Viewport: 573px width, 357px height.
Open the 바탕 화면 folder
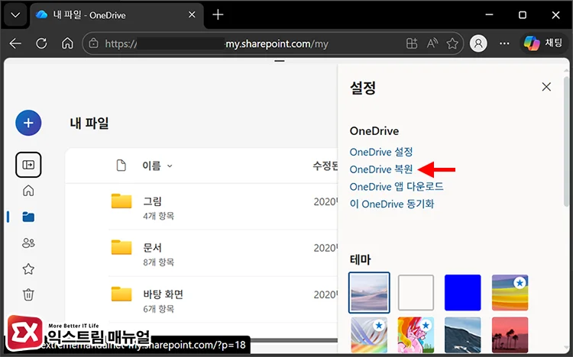163,294
